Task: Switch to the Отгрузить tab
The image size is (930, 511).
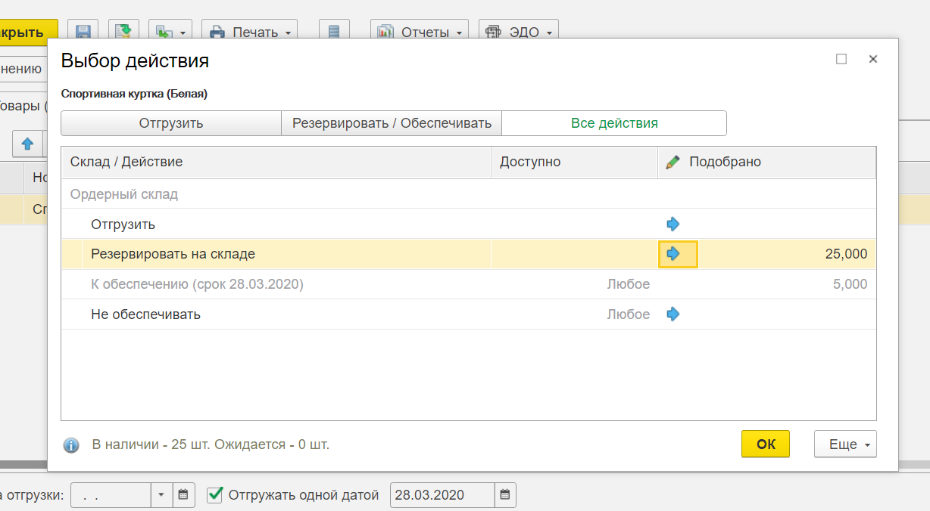Action: (x=171, y=123)
